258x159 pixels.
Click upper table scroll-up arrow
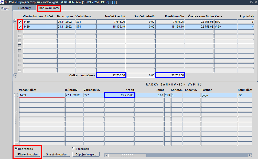(15, 21)
